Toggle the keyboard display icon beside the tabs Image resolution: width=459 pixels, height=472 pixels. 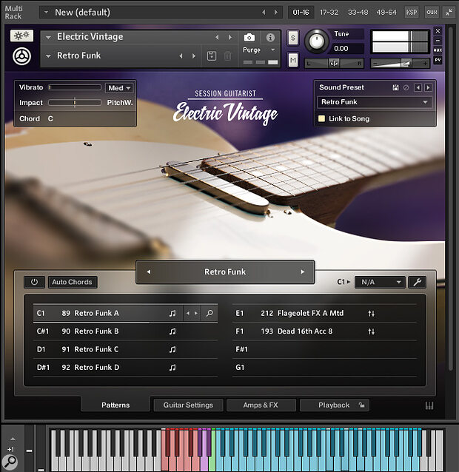[429, 405]
